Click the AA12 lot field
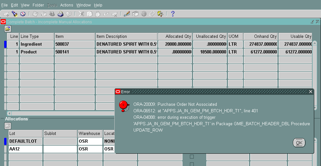This screenshot has height=166, width=321. [26, 149]
